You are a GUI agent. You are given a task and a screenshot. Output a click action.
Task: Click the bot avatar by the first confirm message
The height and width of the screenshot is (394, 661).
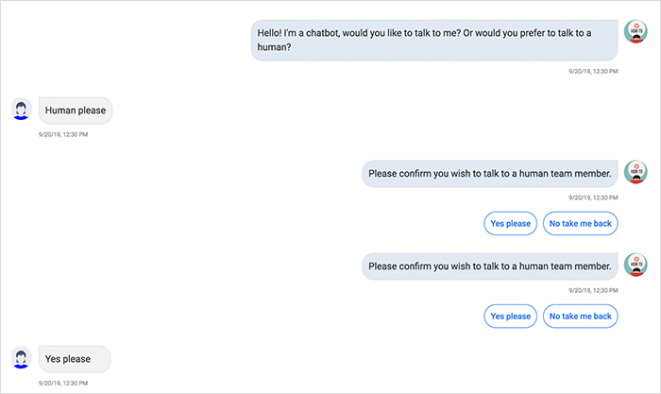coord(636,172)
